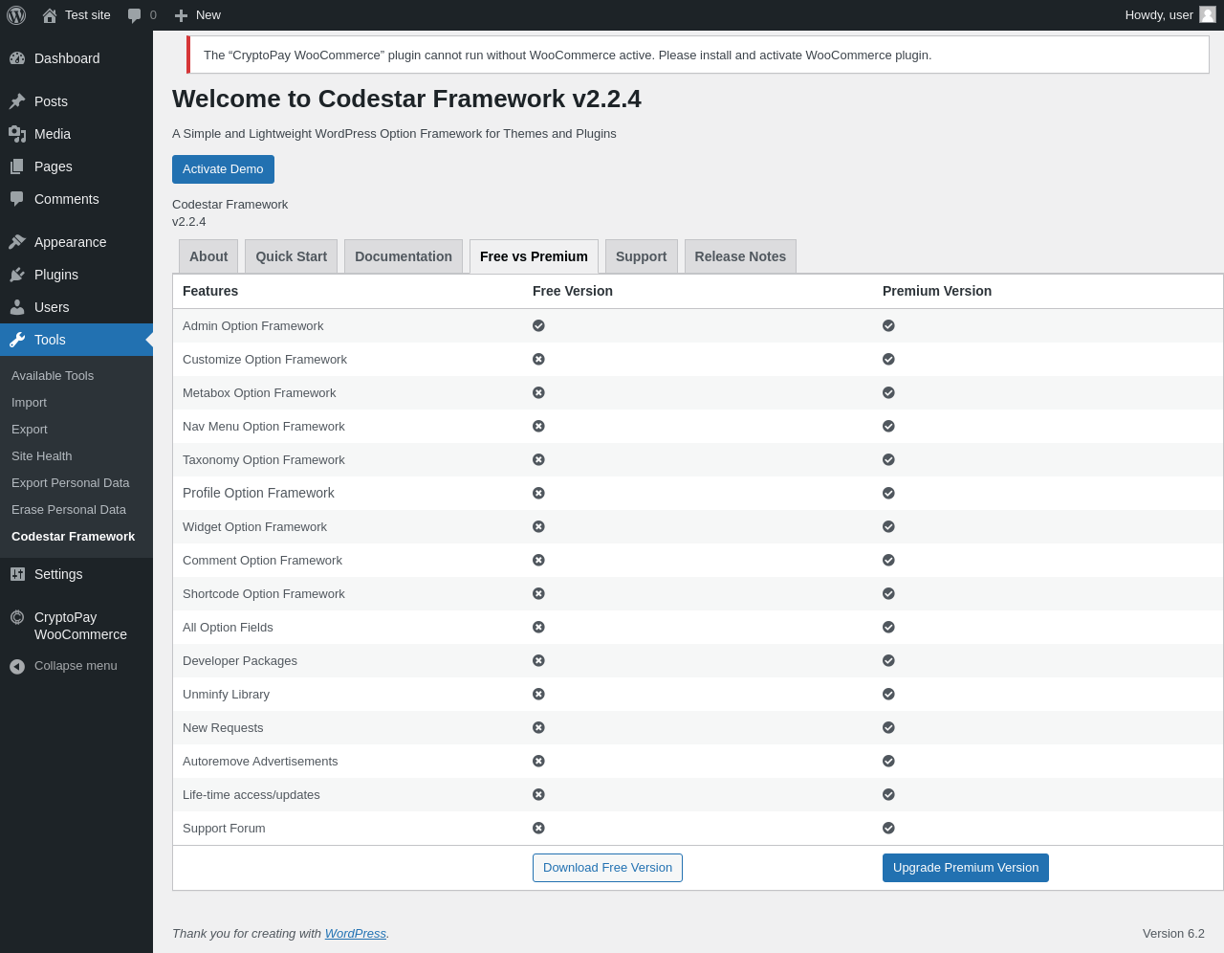Click Free Version cross for New Requests
1224x953 pixels.
pyautogui.click(x=538, y=727)
